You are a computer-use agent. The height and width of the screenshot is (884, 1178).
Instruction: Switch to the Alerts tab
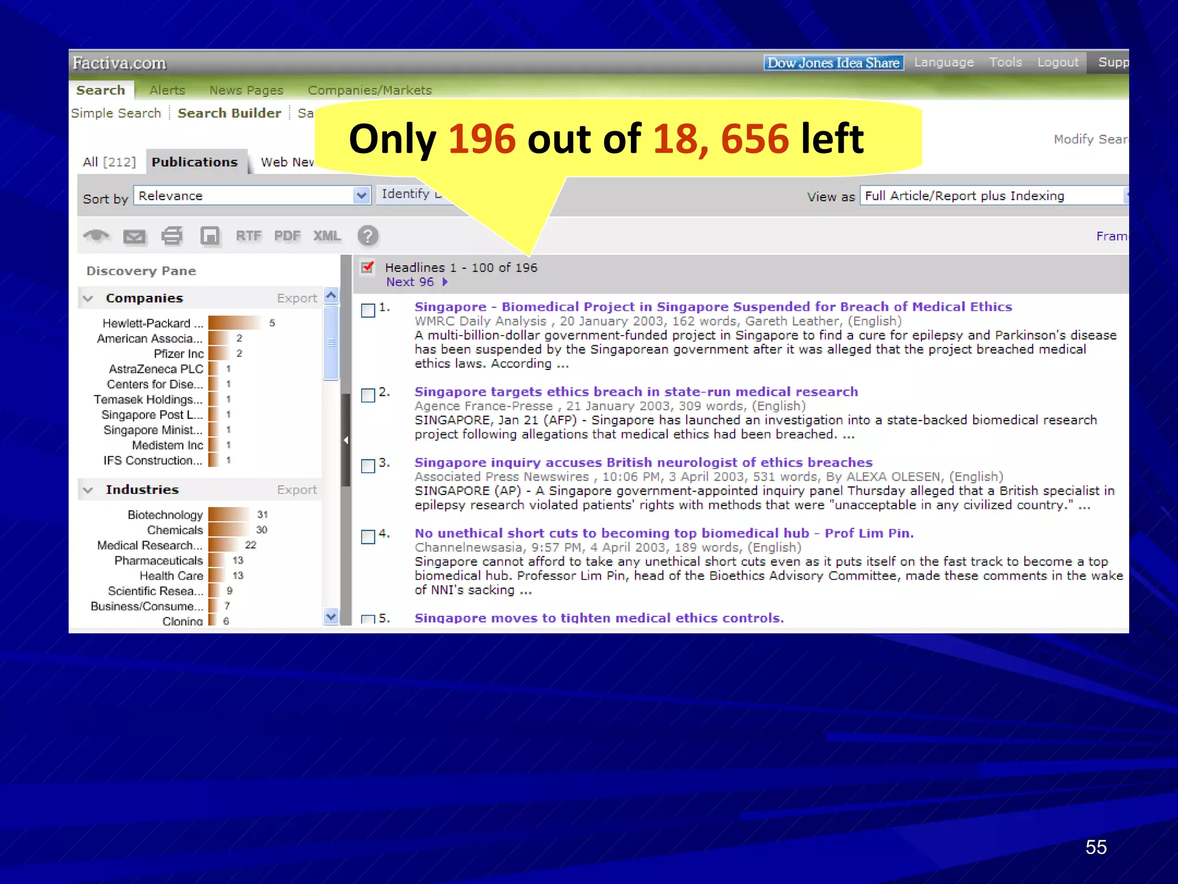[167, 90]
